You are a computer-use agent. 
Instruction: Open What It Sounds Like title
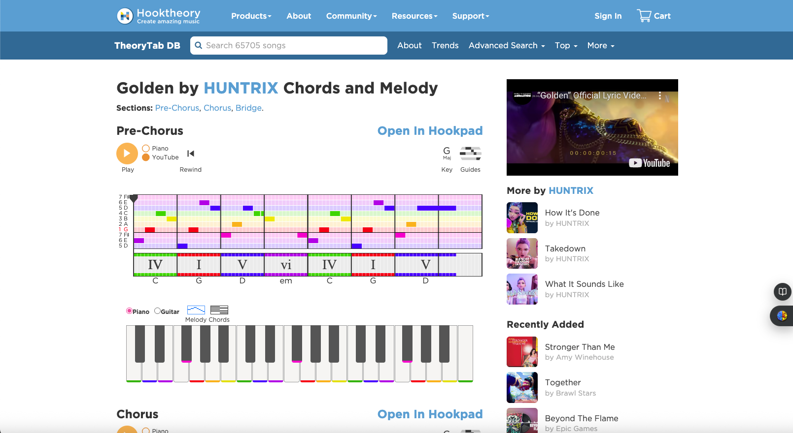pos(585,284)
